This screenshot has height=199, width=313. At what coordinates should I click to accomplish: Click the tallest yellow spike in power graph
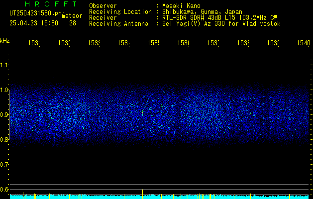click(x=142, y=194)
